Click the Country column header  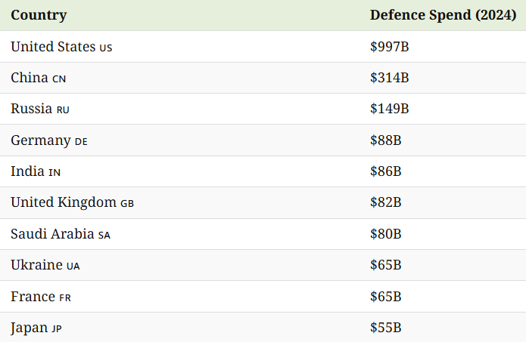[39, 15]
